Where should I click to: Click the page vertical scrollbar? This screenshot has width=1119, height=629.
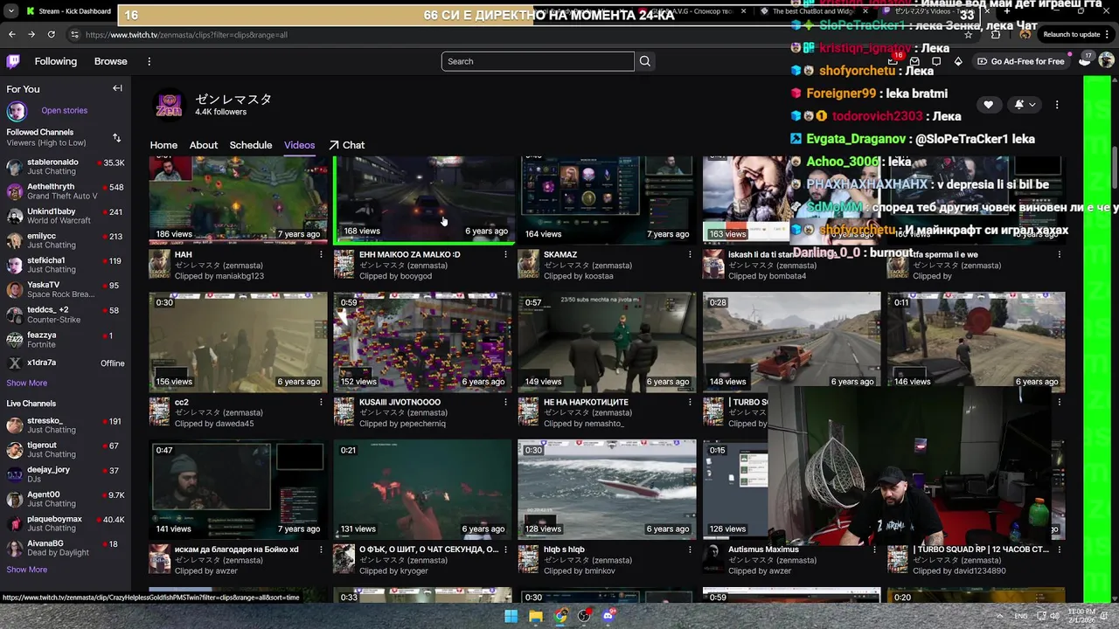1115,166
